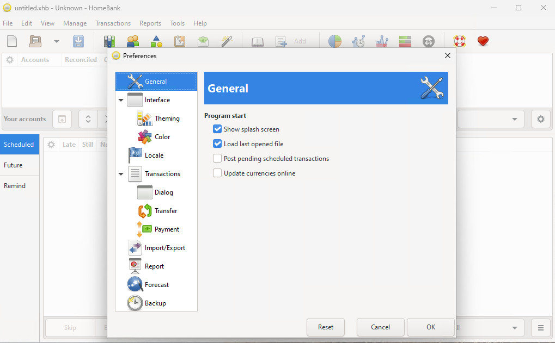Open the Accounts manager toolbar icon
This screenshot has height=343, width=555.
[109, 41]
